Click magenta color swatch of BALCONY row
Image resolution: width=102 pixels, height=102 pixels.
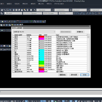point(41,39)
